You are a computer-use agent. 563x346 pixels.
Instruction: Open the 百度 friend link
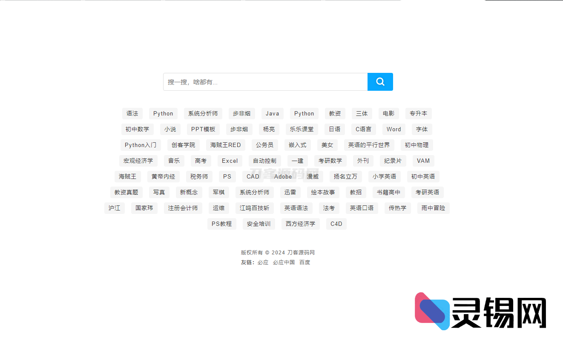(x=304, y=262)
